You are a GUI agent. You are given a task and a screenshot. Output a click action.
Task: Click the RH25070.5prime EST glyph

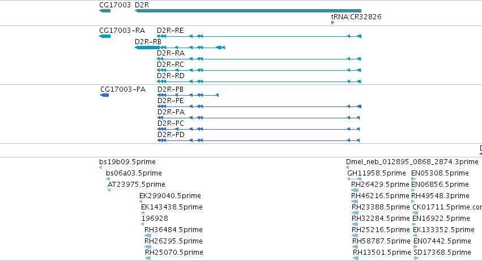coord(148,258)
